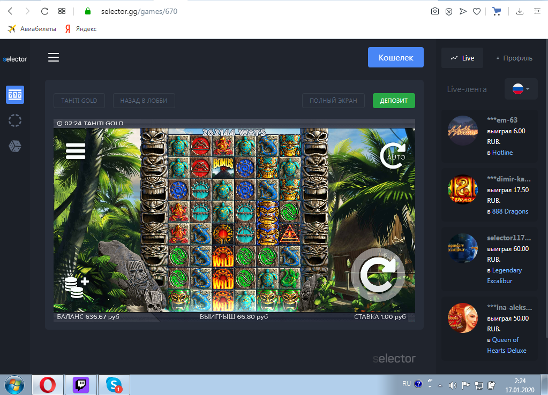Open the 888 Dragons link
The height and width of the screenshot is (395, 548).
(510, 211)
